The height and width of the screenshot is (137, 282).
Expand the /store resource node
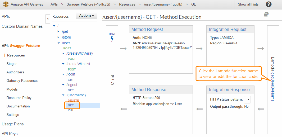[x=58, y=37]
